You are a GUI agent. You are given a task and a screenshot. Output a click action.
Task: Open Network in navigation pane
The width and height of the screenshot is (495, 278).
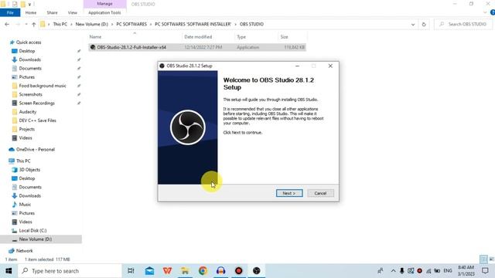pyautogui.click(x=24, y=251)
